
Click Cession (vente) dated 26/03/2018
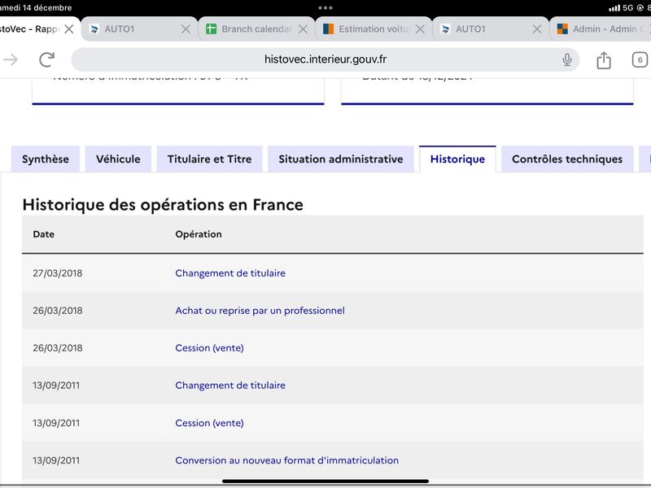coord(209,348)
